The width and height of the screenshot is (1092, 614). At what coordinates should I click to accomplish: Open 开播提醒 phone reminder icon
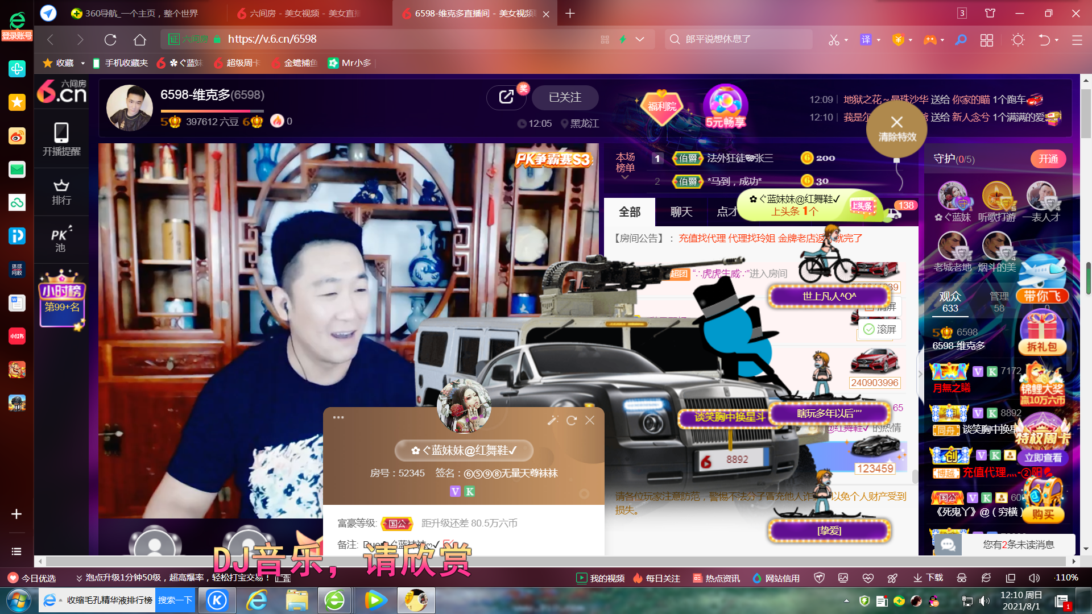[x=61, y=139]
